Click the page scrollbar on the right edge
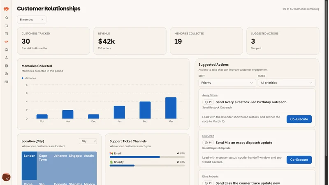Image resolution: width=329 pixels, height=185 pixels. [326, 78]
